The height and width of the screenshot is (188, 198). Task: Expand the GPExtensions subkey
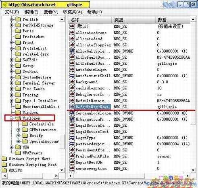(x=19, y=130)
